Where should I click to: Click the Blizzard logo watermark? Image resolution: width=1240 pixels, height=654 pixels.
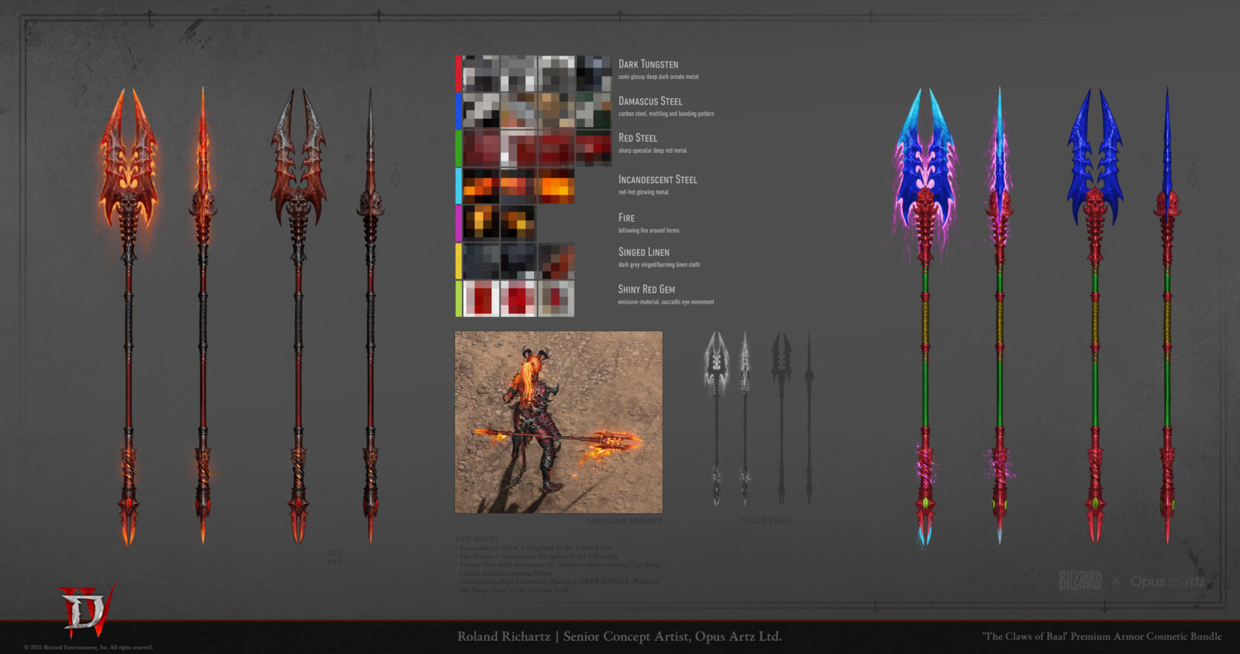1080,580
